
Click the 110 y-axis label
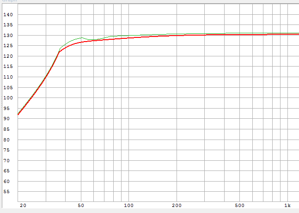coord(8,77)
